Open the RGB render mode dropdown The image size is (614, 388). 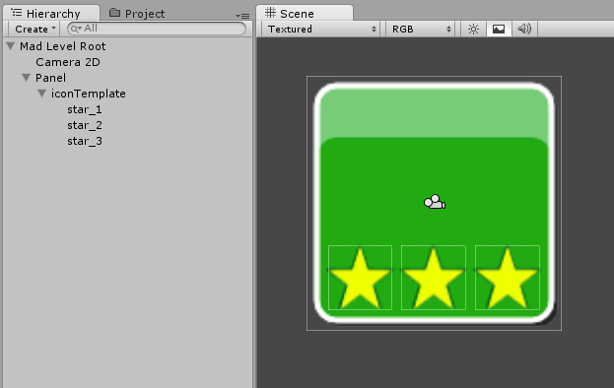point(420,29)
